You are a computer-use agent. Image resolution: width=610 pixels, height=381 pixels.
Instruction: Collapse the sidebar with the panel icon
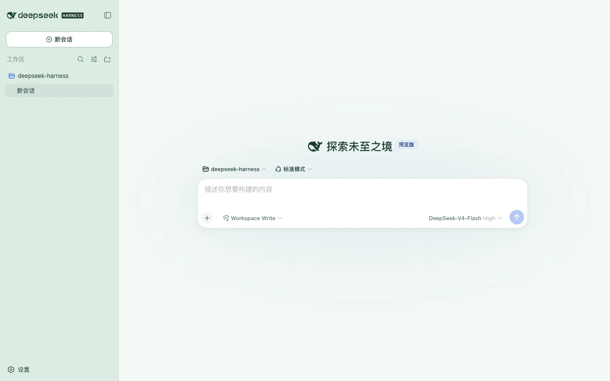pyautogui.click(x=108, y=15)
